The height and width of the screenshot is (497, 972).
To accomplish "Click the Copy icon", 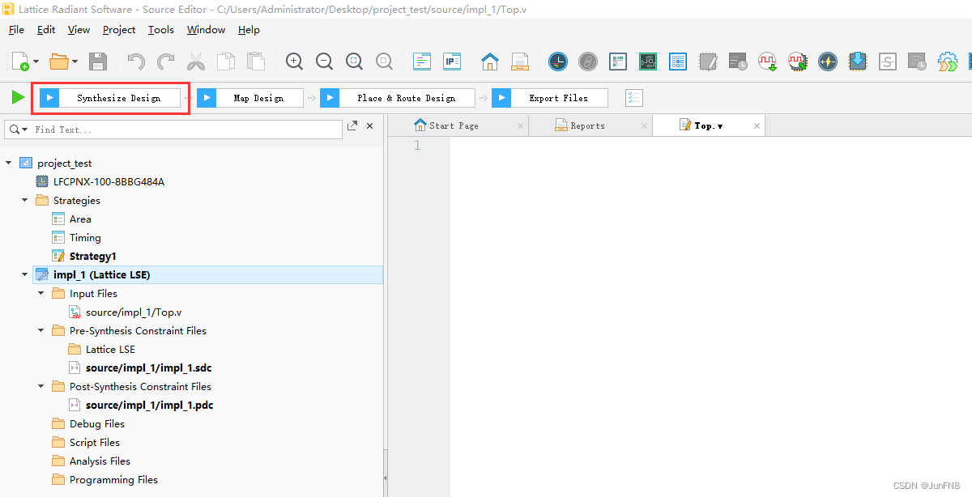I will (x=226, y=61).
